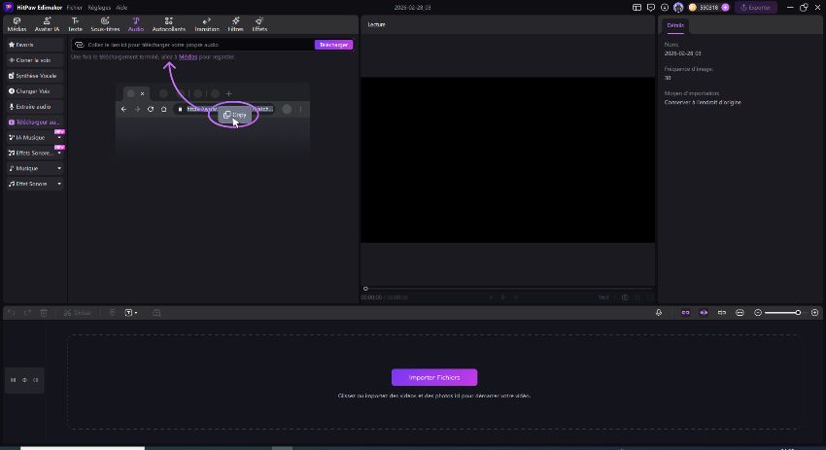Expand the IA Musique category
Image resolution: width=826 pixels, height=450 pixels.
point(58,138)
